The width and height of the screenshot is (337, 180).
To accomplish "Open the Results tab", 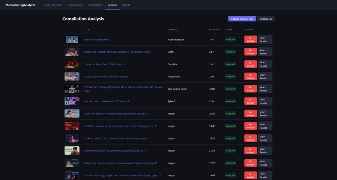I will (126, 5).
